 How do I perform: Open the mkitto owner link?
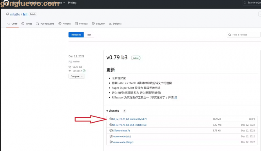[x=15, y=14]
